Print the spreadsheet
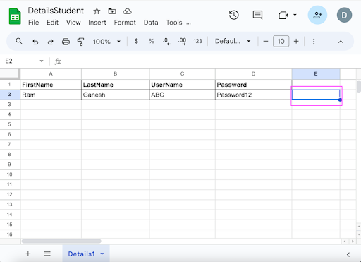Screen dimensions: 361x262 point(66,42)
